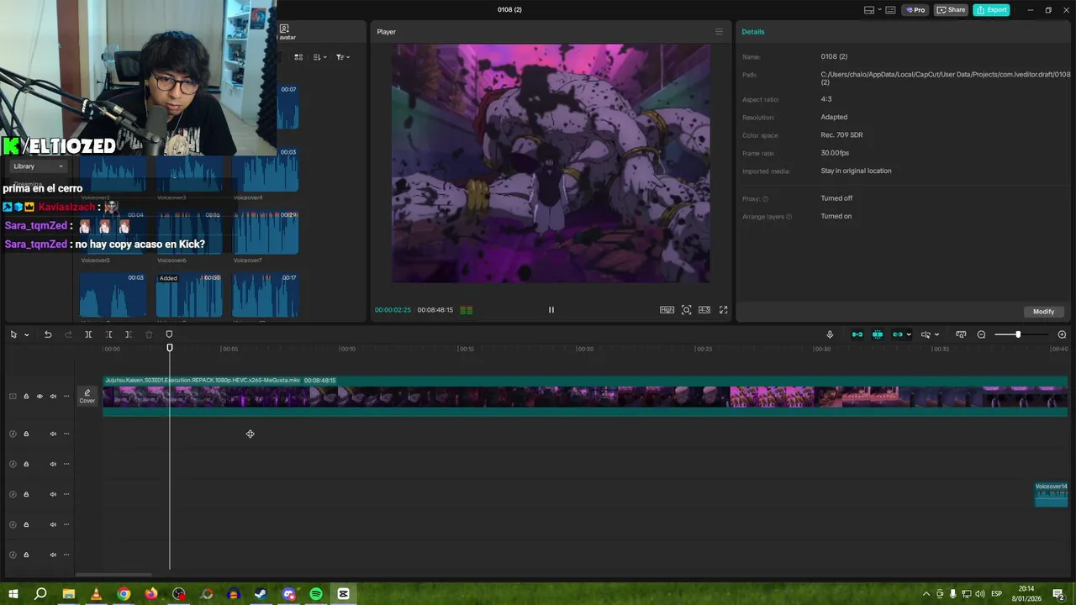Open the Library dropdown in media panel

coord(37,166)
